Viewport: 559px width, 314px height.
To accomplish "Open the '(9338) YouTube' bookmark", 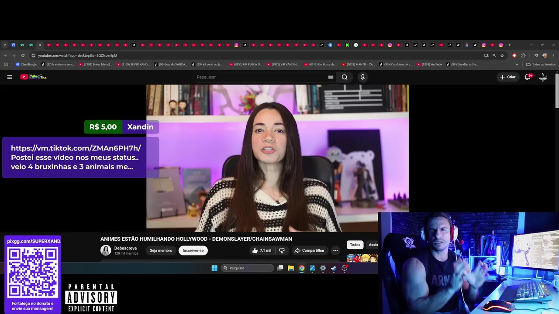I will (x=429, y=65).
